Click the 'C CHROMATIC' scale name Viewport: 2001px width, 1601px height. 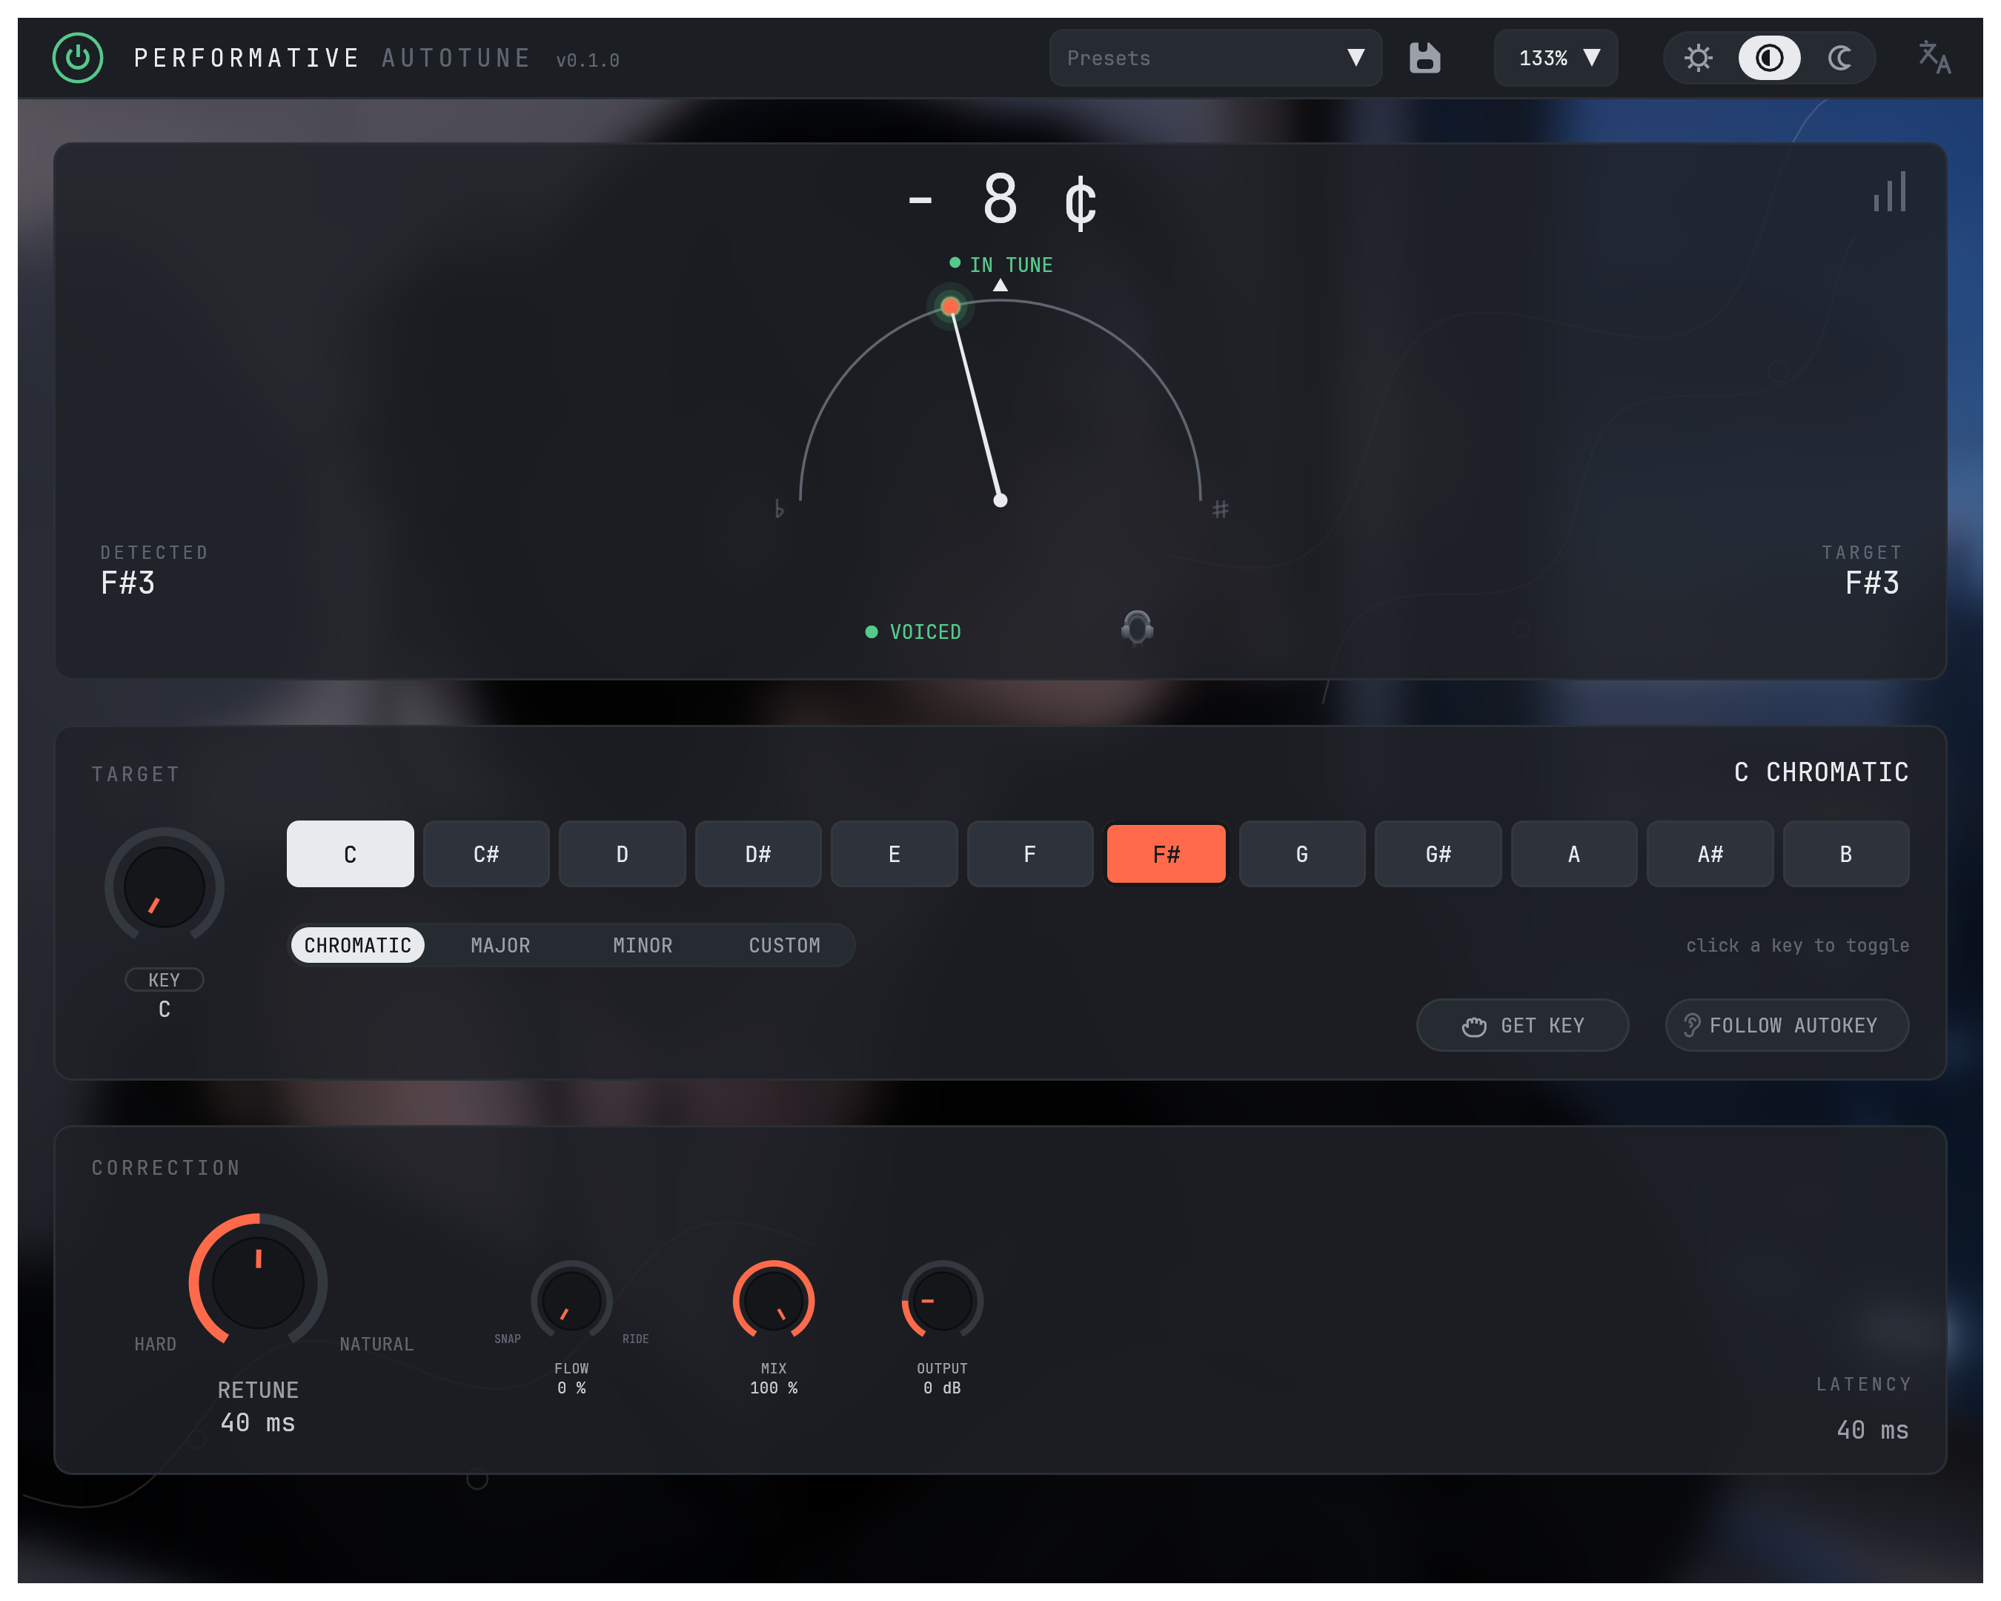1821,772
